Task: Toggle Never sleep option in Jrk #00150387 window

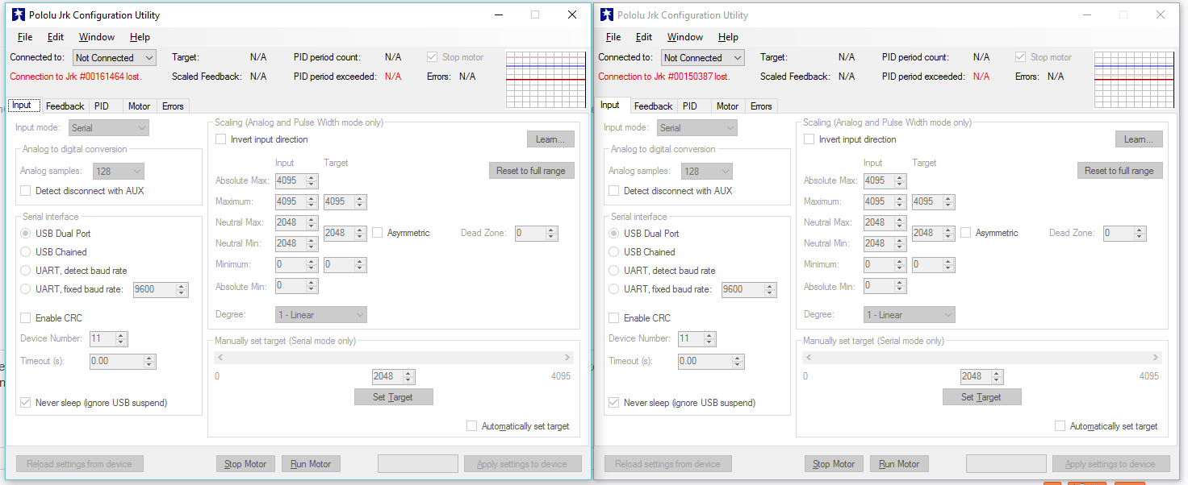Action: pyautogui.click(x=614, y=403)
